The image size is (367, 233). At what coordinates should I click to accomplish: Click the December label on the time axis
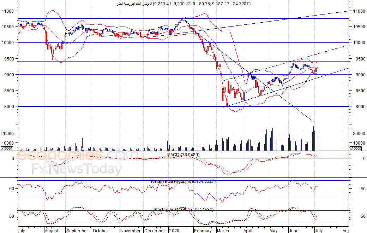155,231
